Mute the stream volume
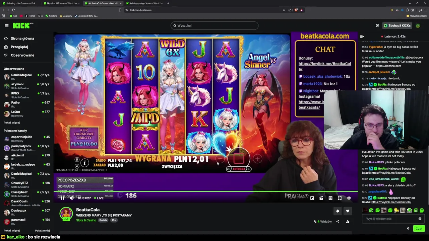 click(71, 198)
